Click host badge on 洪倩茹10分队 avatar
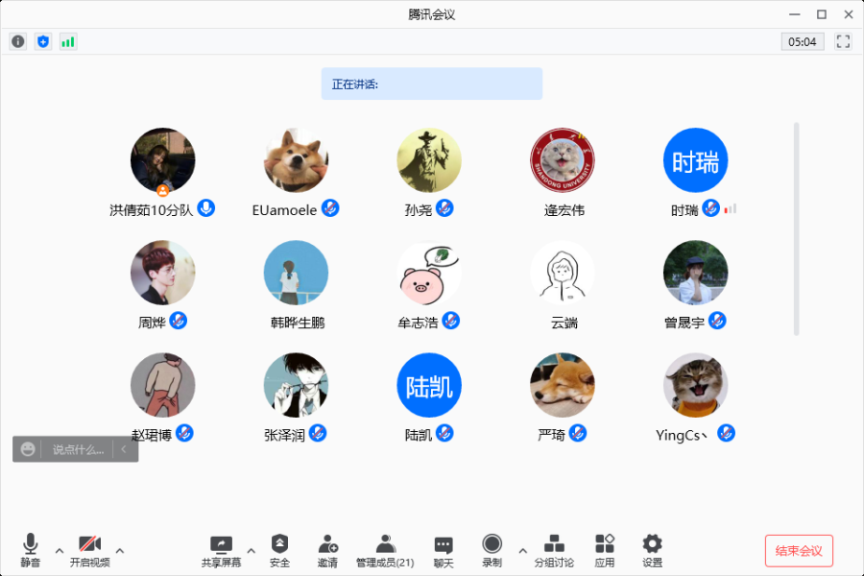 pos(162,191)
